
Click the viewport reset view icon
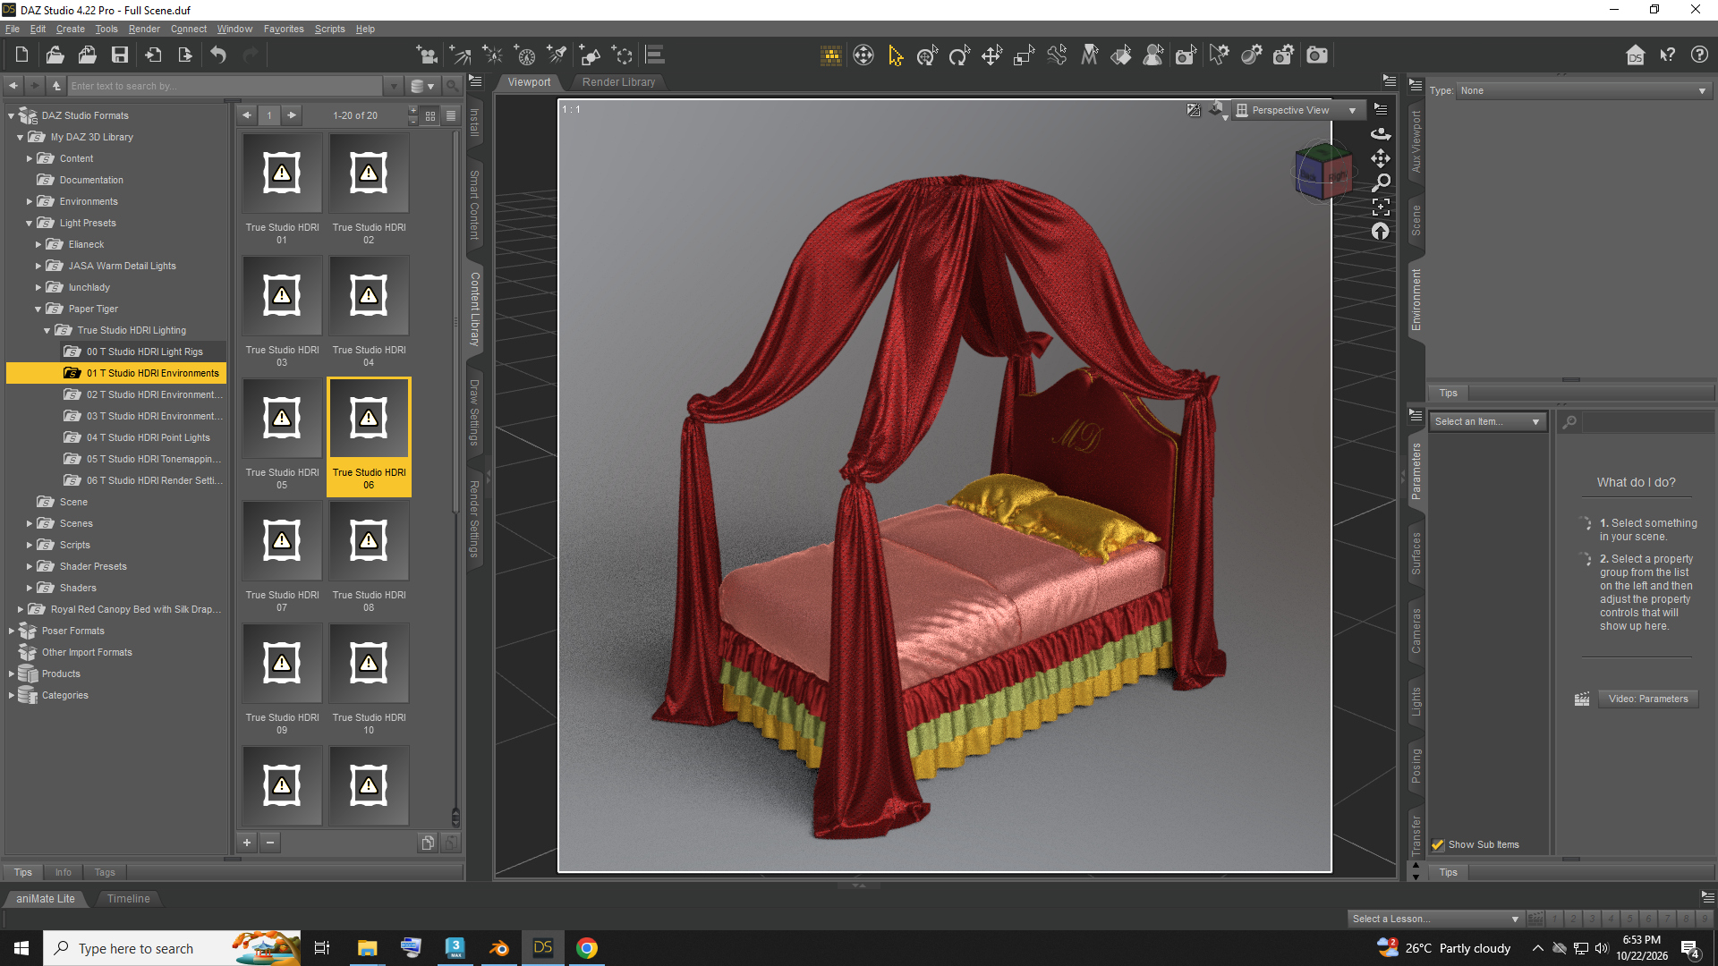click(1381, 232)
